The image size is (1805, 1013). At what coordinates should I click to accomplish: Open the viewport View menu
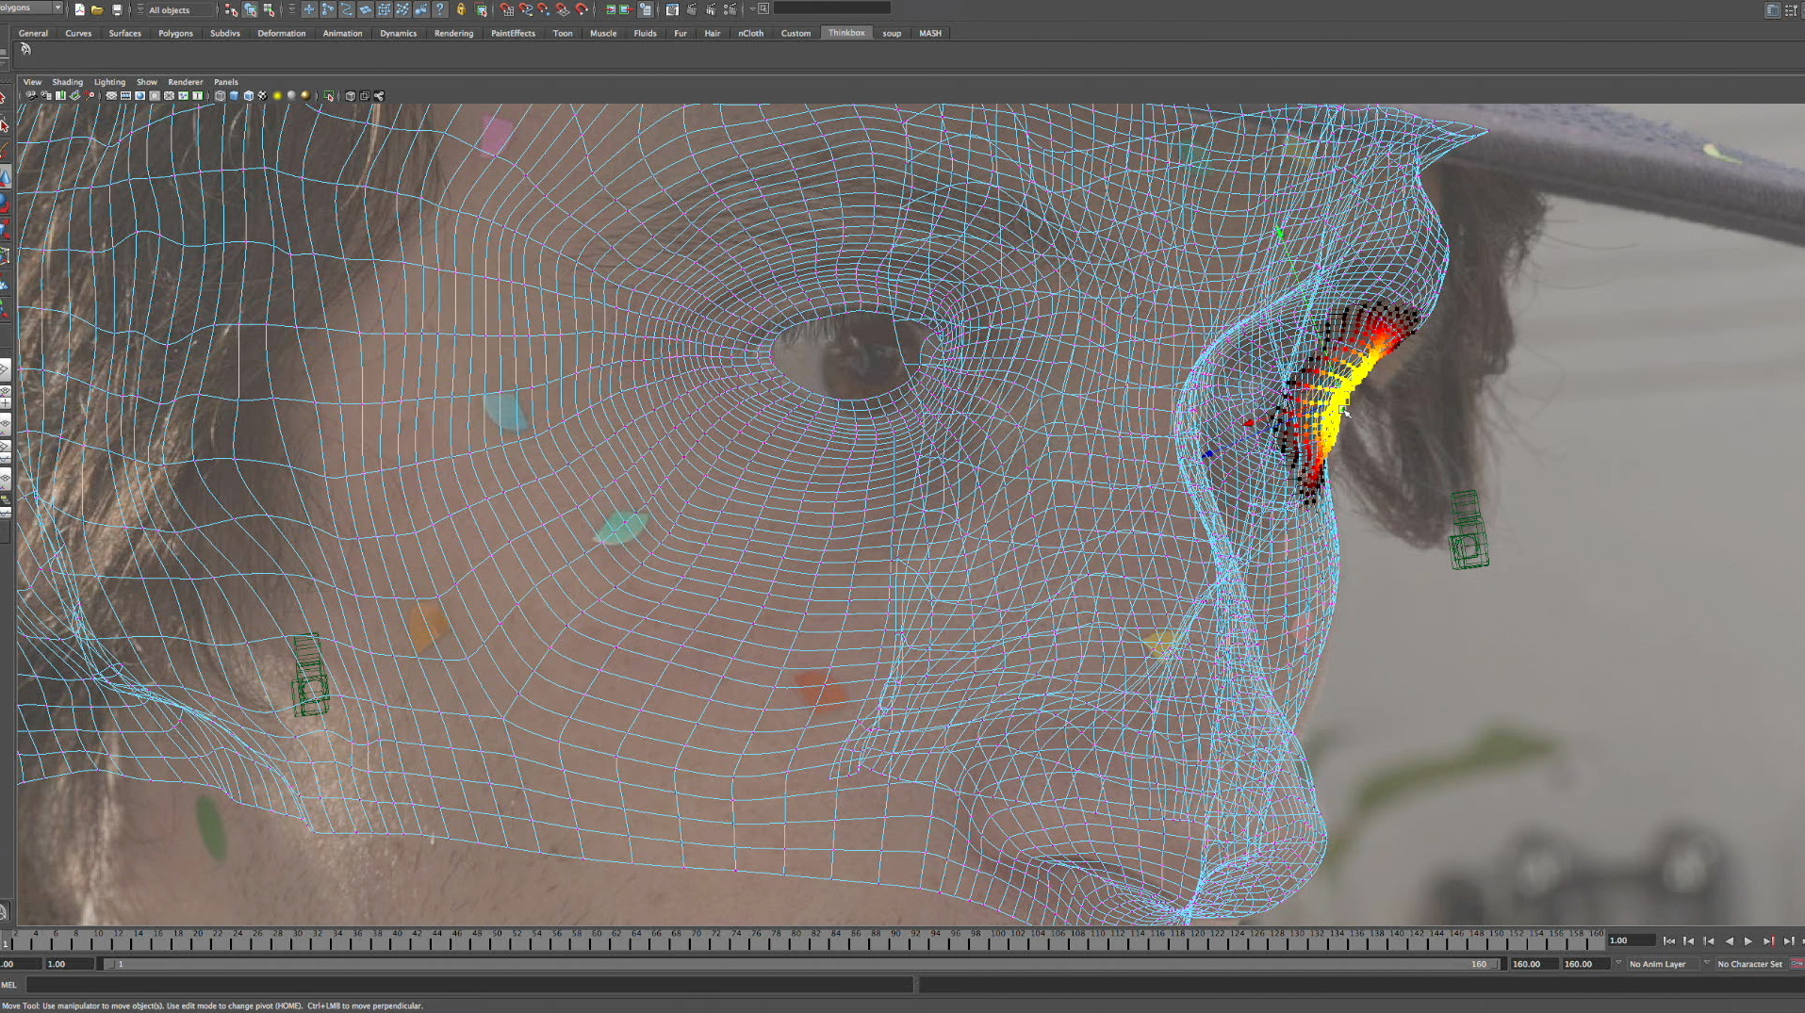coord(32,82)
